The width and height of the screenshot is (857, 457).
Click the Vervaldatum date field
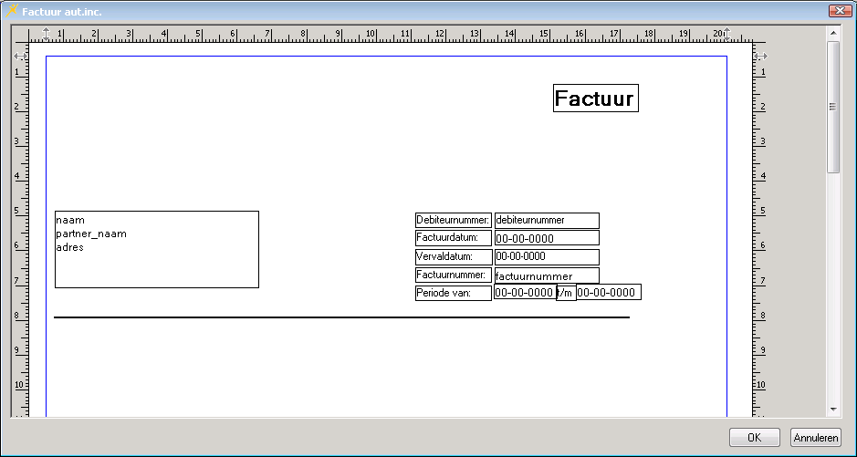coord(547,256)
